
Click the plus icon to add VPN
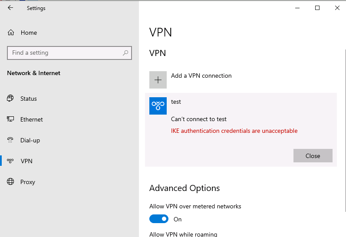pyautogui.click(x=158, y=80)
